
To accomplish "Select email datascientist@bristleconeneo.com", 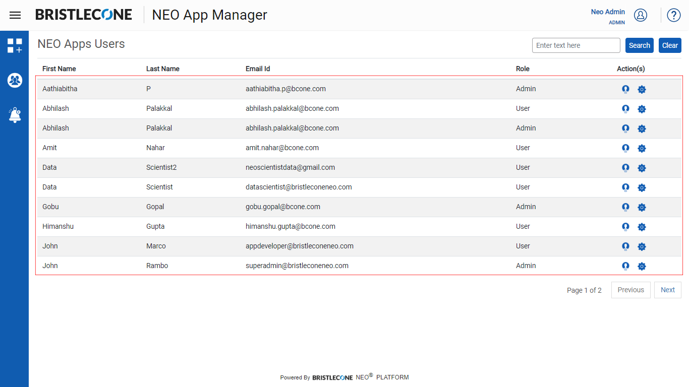I will (x=299, y=187).
